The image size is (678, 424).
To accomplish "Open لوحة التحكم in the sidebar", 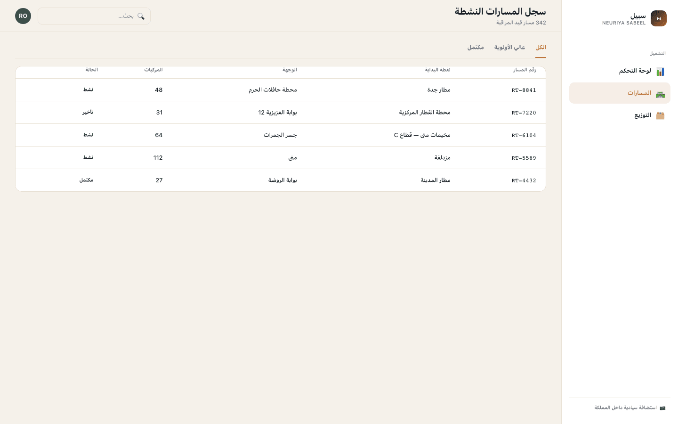I will click(620, 71).
